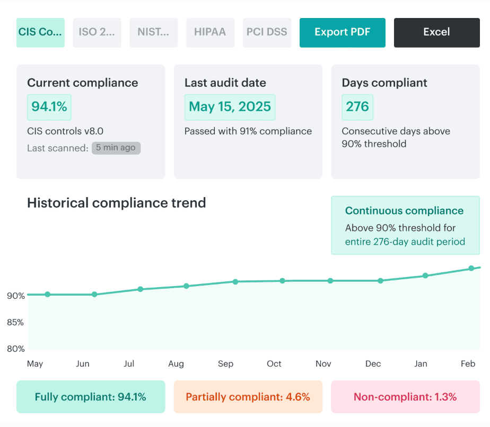The height and width of the screenshot is (427, 490).
Task: Select the Aug data point on chart
Action: 186,286
